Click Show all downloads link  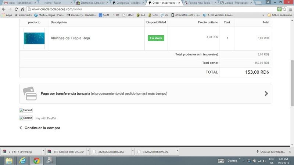[272, 152]
